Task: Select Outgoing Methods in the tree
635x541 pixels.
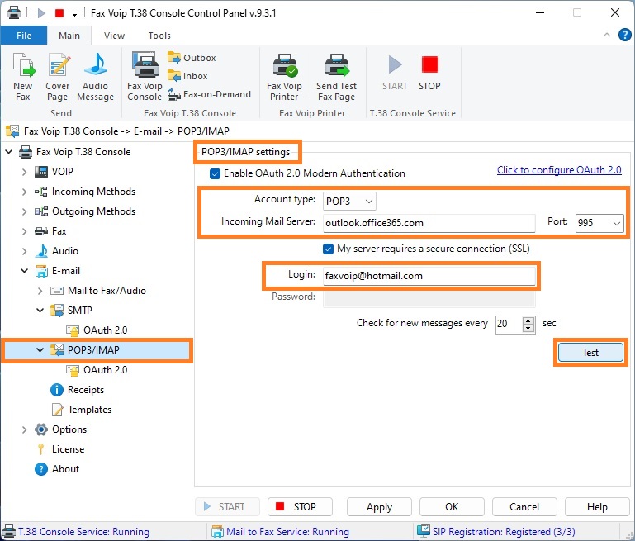Action: point(85,211)
